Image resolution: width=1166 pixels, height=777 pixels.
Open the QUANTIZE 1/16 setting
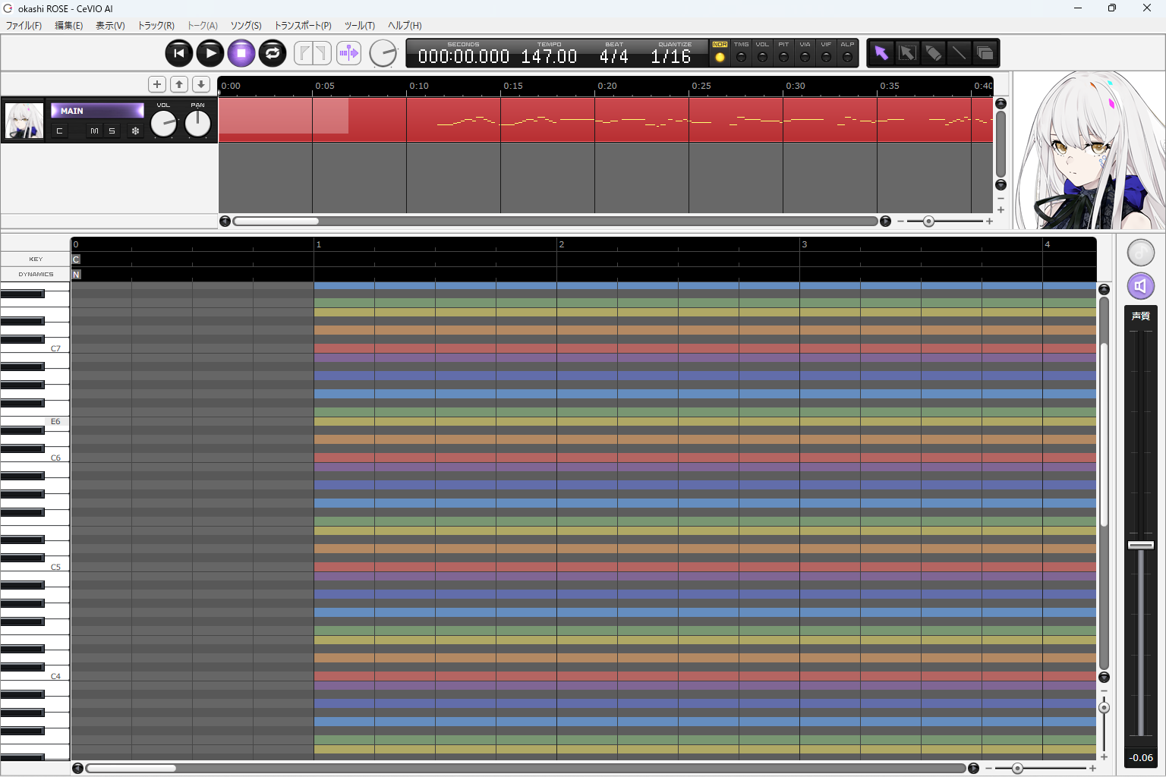point(671,56)
